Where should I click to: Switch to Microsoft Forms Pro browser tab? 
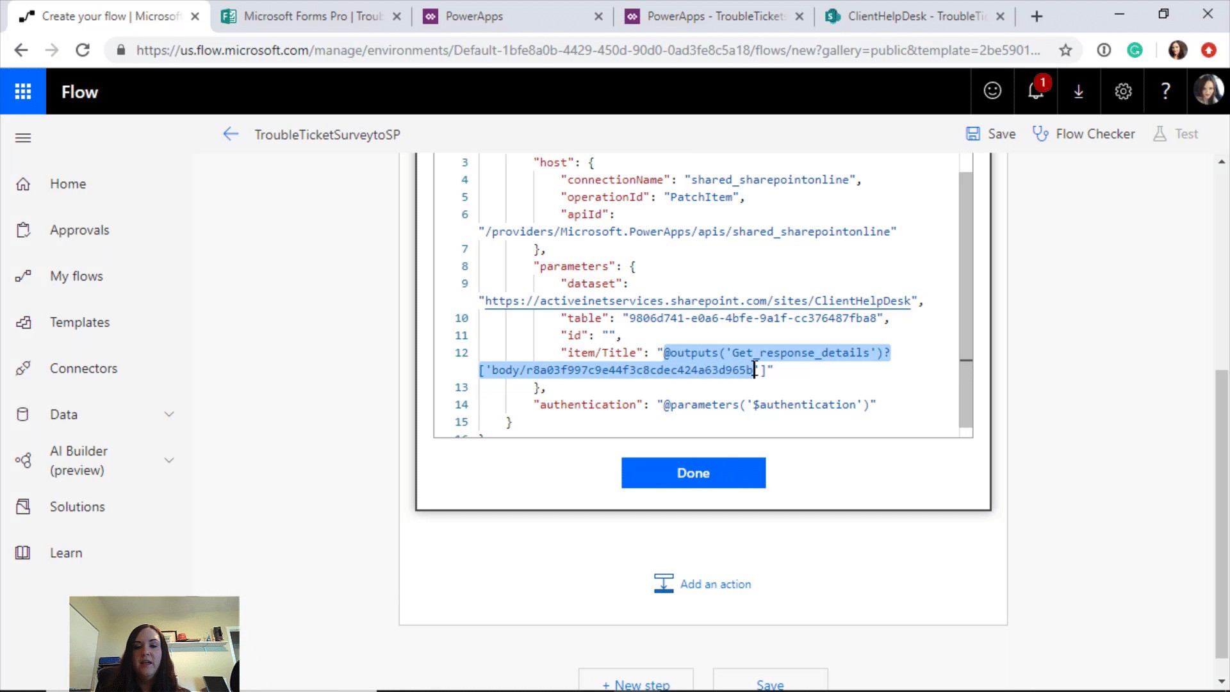[311, 16]
